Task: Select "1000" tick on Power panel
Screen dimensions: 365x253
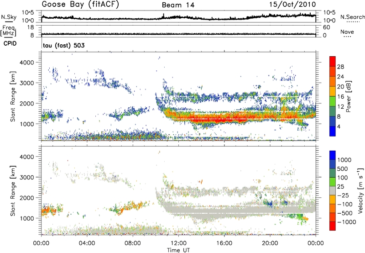Action: [x=27, y=124]
